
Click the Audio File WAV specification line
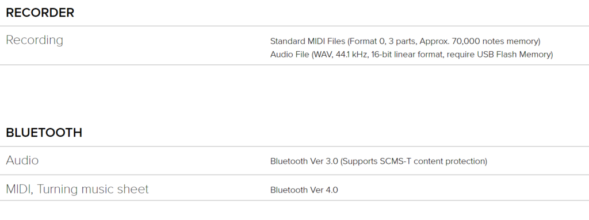click(x=412, y=55)
